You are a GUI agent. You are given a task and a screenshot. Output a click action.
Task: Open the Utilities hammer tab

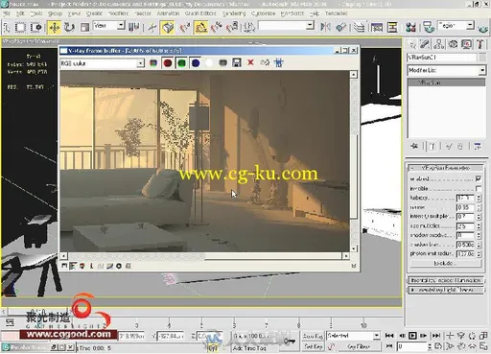(479, 44)
